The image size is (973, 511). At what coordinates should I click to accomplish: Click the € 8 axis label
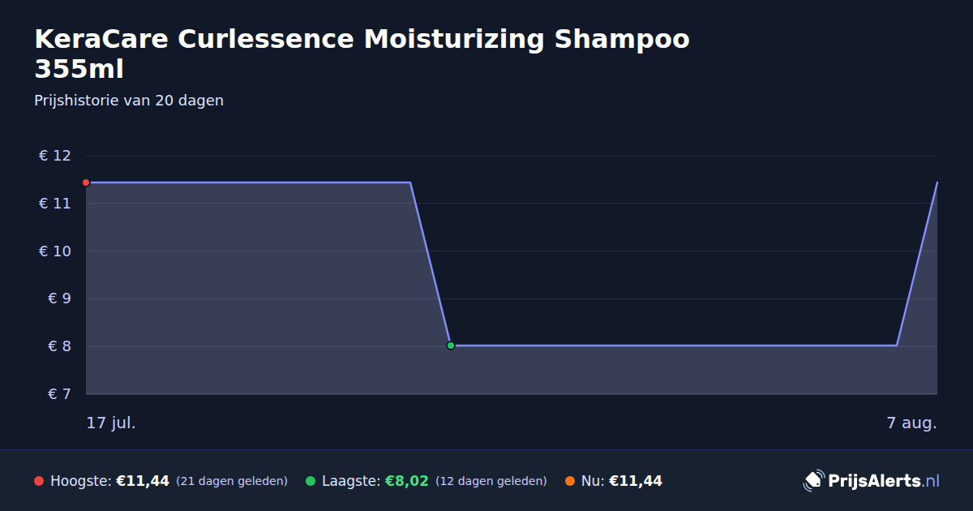pos(60,346)
